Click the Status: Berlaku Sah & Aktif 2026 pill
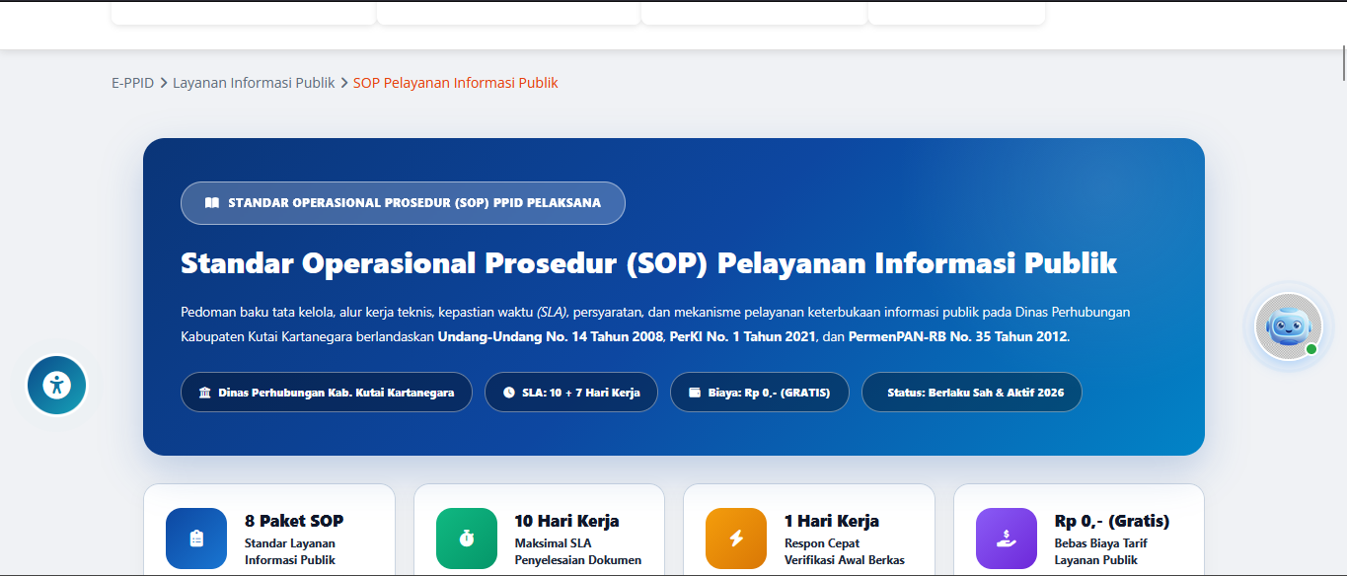 (x=972, y=393)
